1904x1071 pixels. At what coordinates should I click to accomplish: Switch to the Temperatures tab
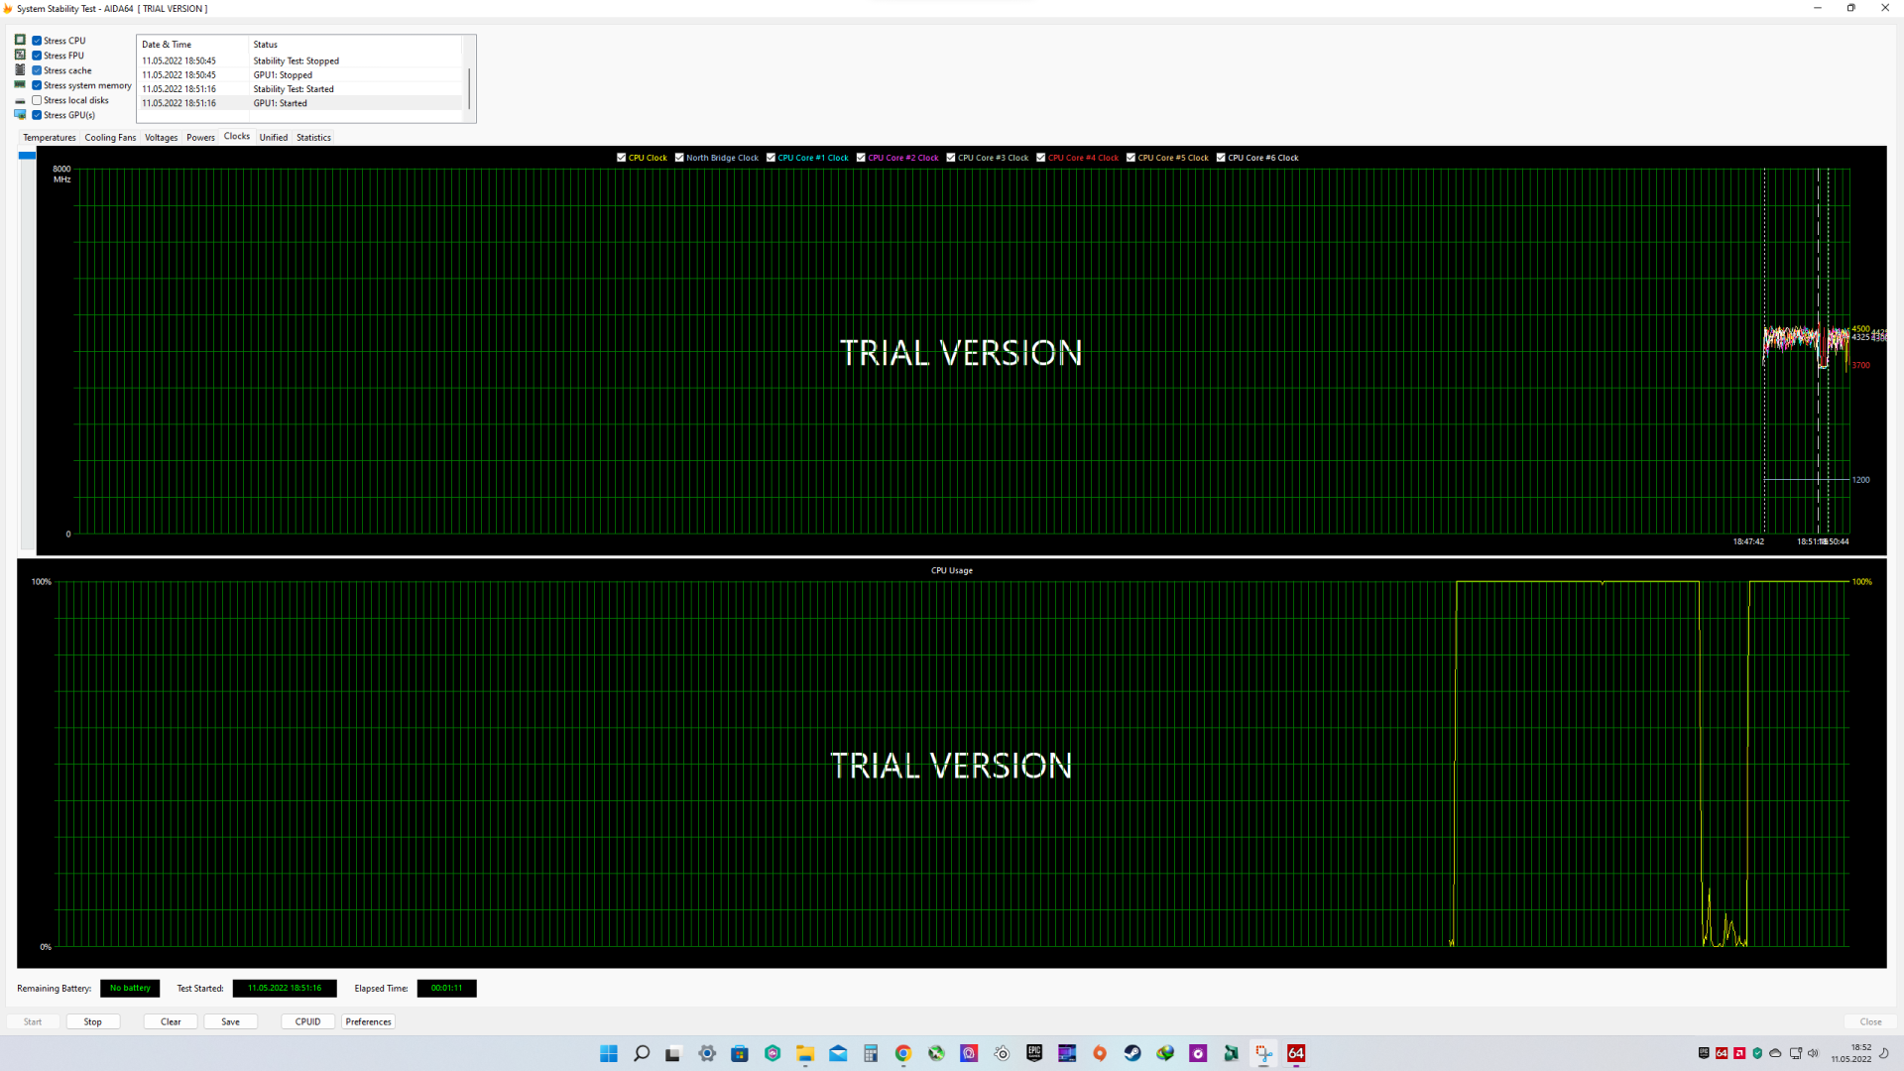(49, 138)
